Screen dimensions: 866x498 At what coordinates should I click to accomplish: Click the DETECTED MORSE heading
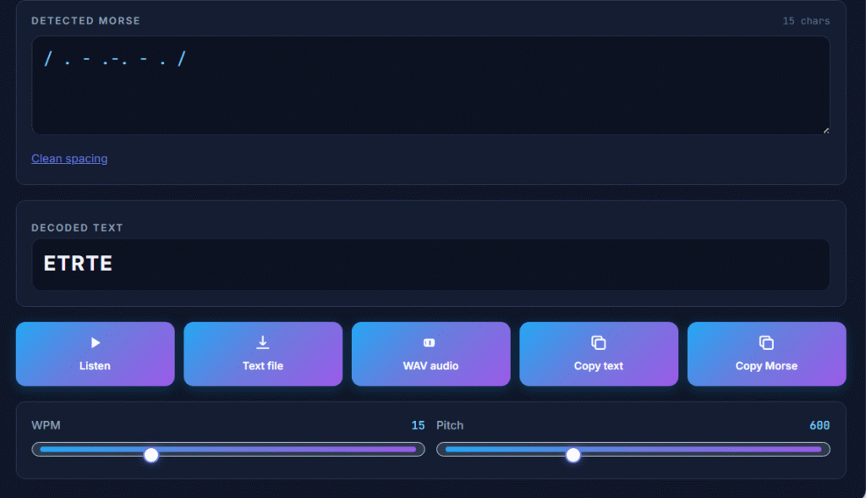(85, 21)
